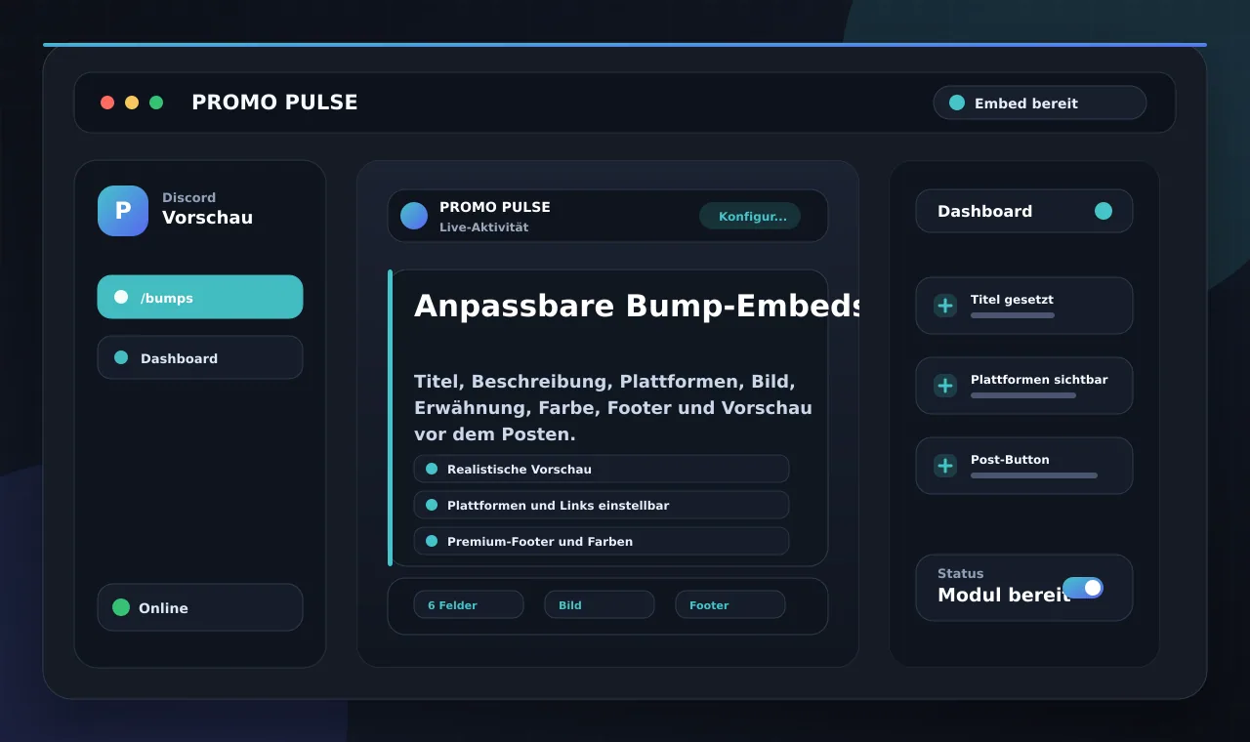Click the Realistische Vorschau feature row
This screenshot has width=1250, height=742.
[x=602, y=469]
